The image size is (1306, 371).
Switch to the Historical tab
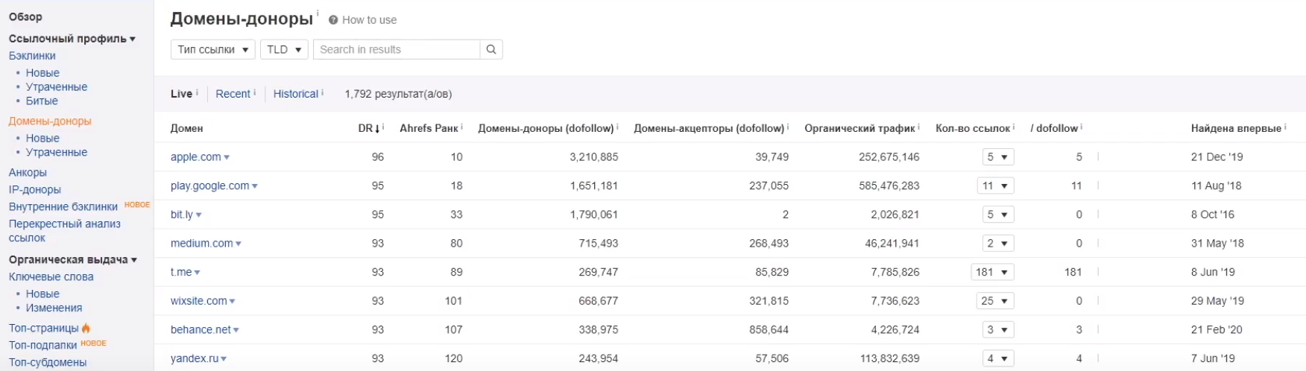coord(295,94)
